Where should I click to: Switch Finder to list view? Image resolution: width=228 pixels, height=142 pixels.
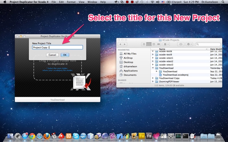149,44
